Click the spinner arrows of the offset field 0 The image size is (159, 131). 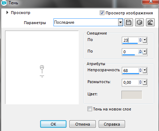click(141, 52)
